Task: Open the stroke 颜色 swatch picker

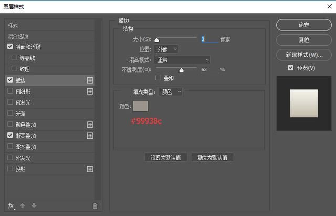Action: (x=140, y=106)
